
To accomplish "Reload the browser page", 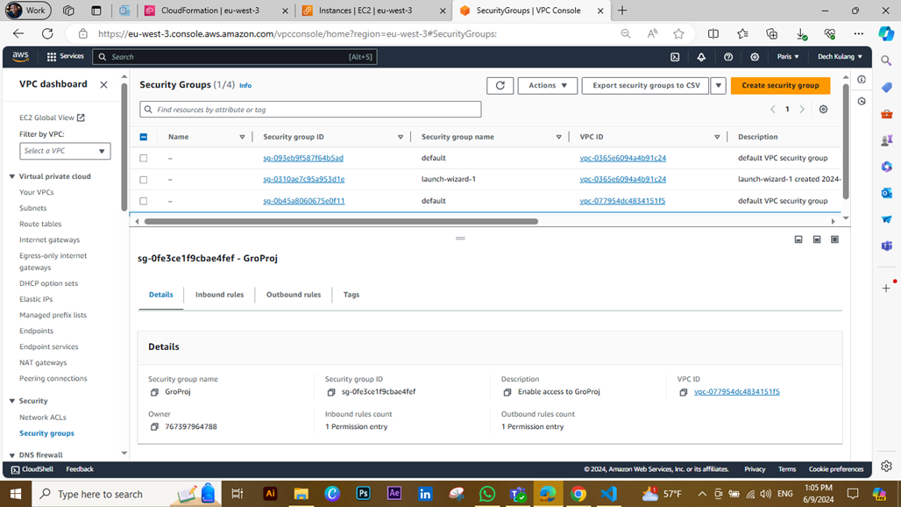I will (47, 34).
